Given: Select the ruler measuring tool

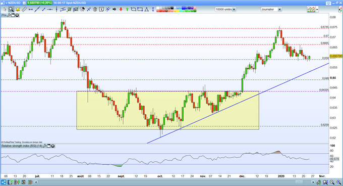Looking at the screenshot, I should click(24, 10).
